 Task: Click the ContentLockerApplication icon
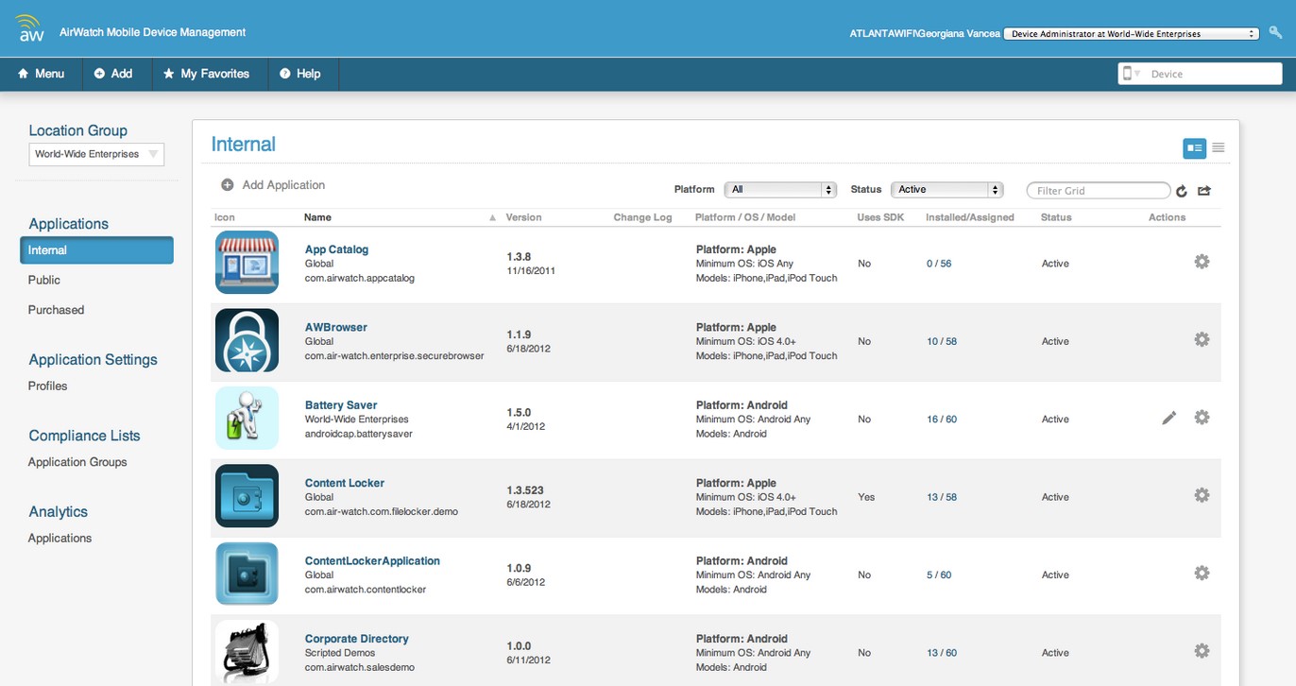(247, 574)
